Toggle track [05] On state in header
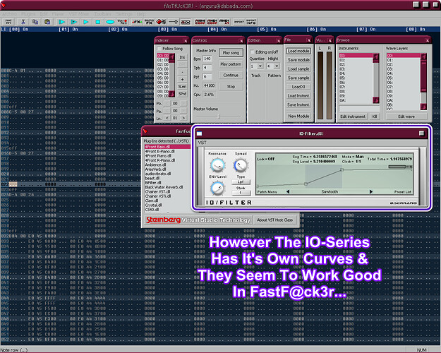 tap(273, 29)
